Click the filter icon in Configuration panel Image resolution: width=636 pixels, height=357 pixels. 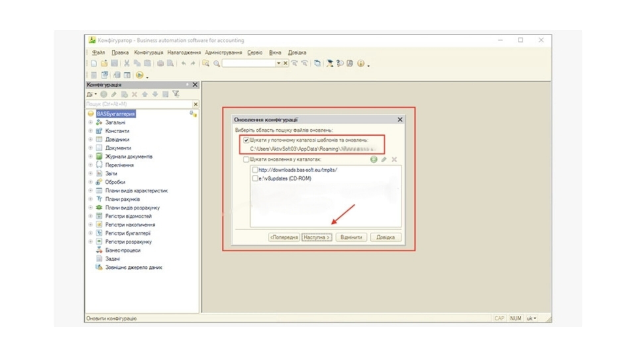point(176,94)
